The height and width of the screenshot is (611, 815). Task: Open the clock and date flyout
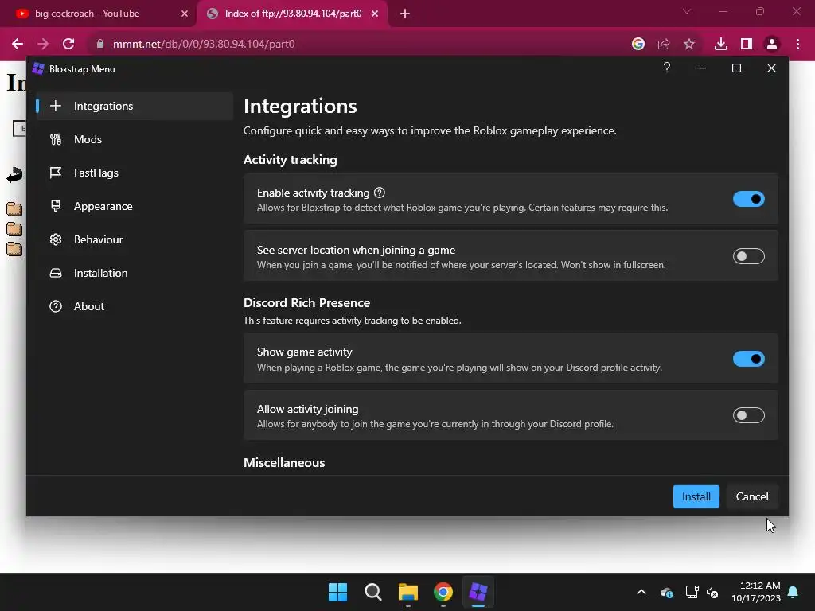click(x=756, y=592)
